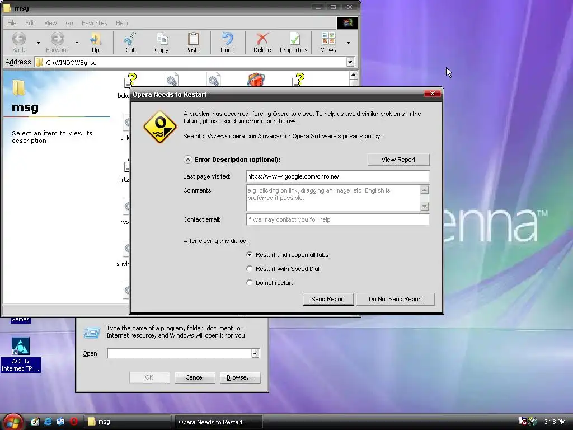This screenshot has height=430, width=573.
Task: Open the View menu
Action: 50,23
